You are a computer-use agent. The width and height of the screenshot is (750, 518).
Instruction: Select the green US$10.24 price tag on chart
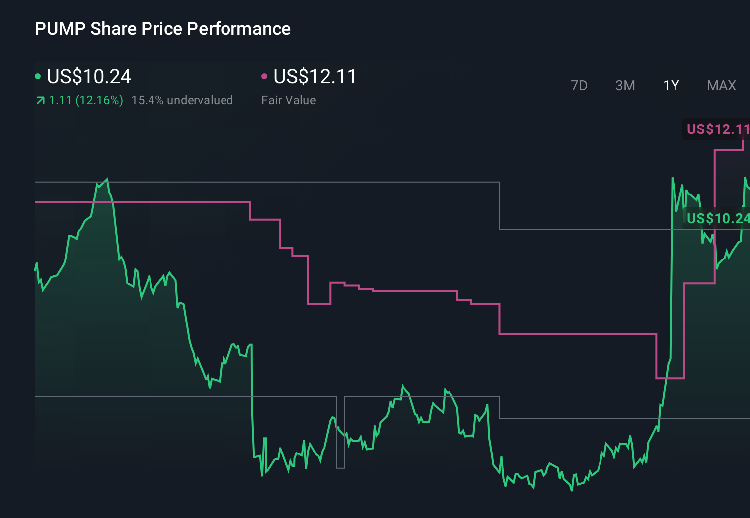[718, 218]
